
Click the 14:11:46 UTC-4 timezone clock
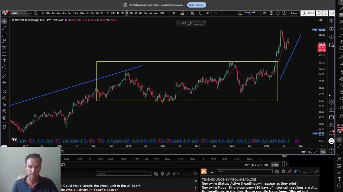[309, 152]
